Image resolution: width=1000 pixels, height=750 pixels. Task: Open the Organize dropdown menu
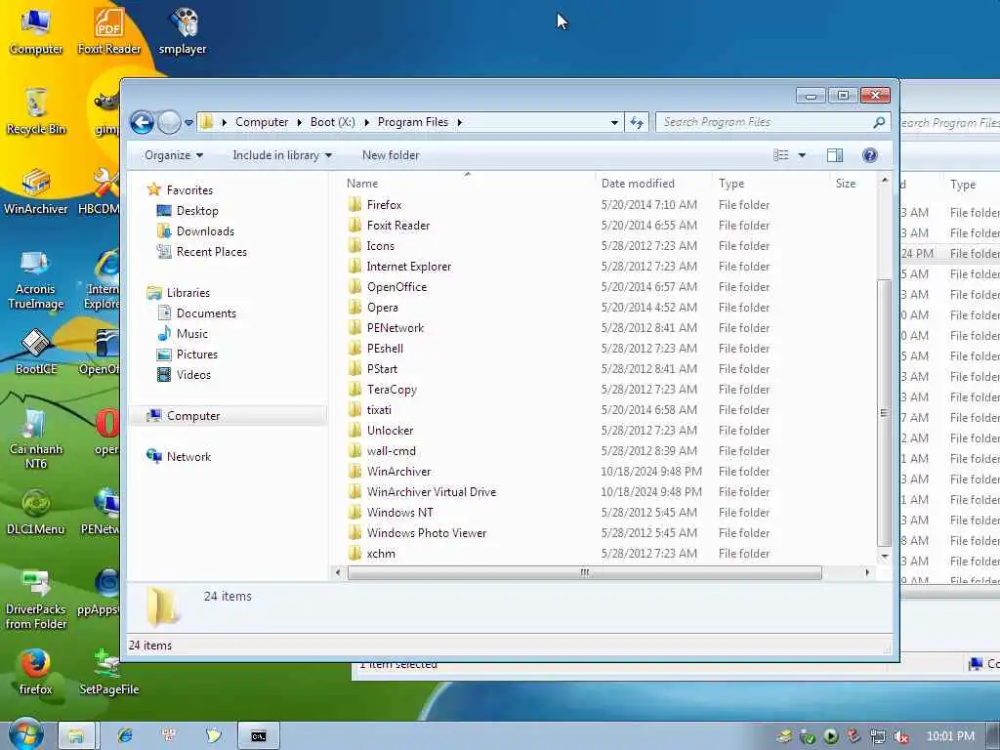click(174, 155)
